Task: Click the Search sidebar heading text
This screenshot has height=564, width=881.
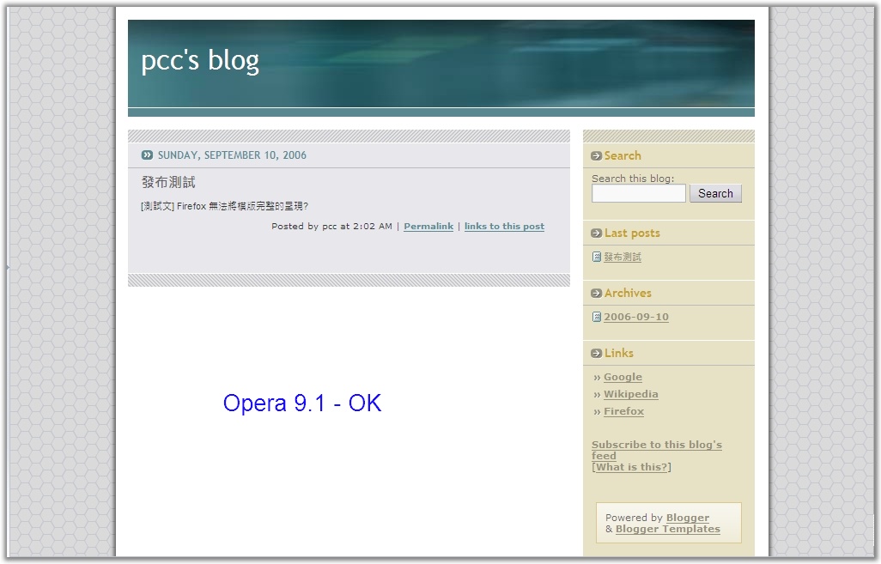Action: point(623,156)
